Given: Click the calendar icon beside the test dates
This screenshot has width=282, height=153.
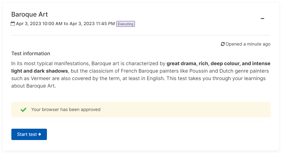Looking at the screenshot, I should click(x=13, y=24).
